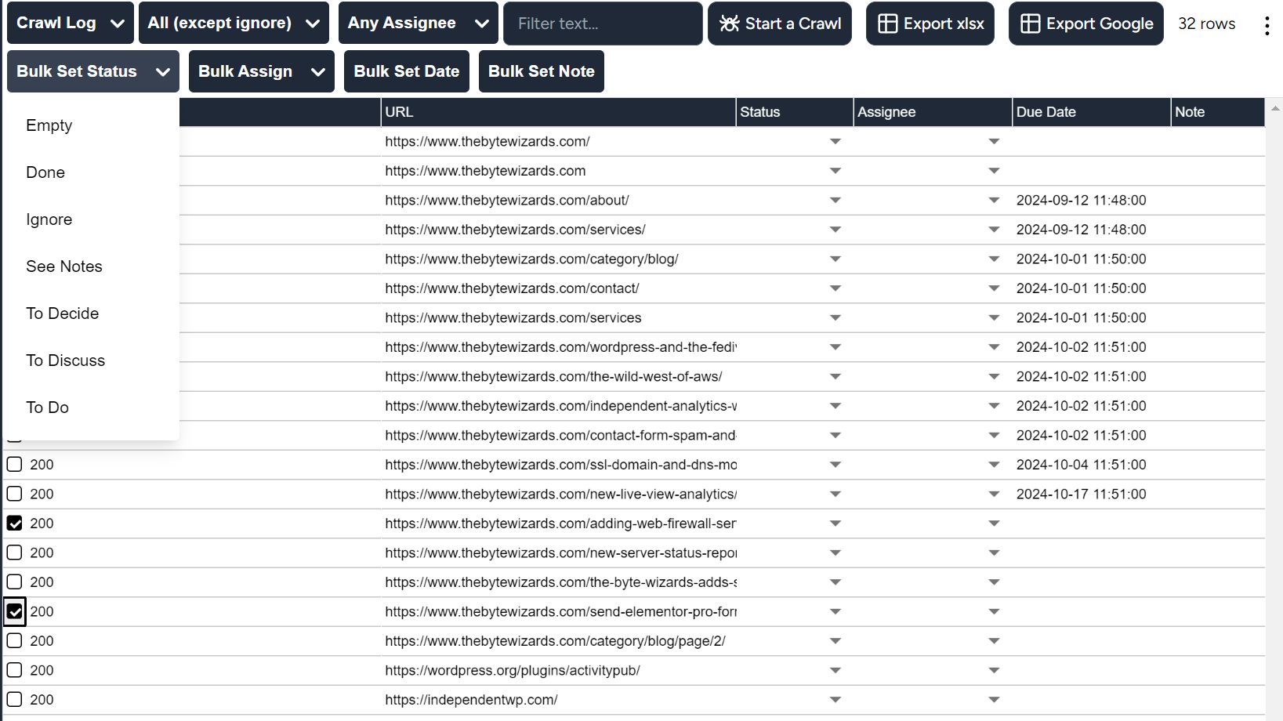Choose To Discuss in the status menu
Image resolution: width=1283 pixels, height=721 pixels.
pyautogui.click(x=65, y=360)
